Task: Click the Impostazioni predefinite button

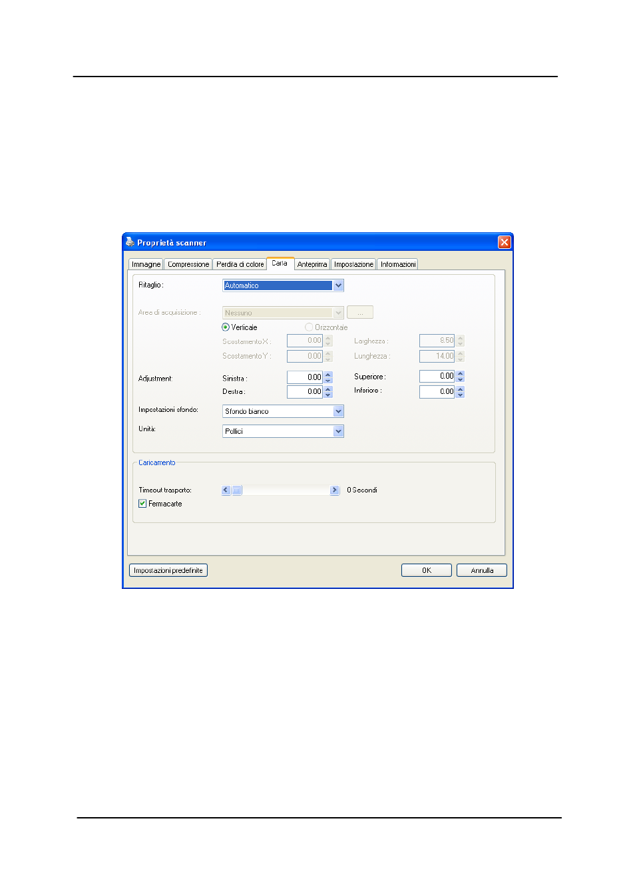Action: pyautogui.click(x=168, y=570)
